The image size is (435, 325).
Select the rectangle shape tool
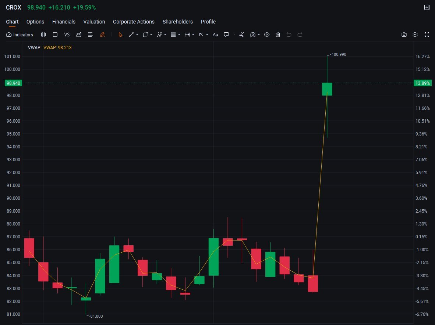click(x=145, y=35)
